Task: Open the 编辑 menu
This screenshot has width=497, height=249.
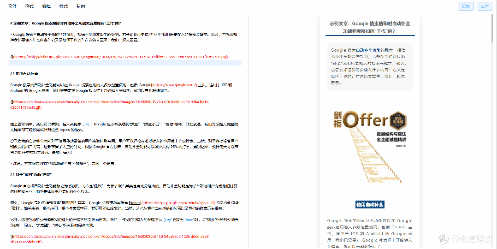Action: click(x=46, y=6)
